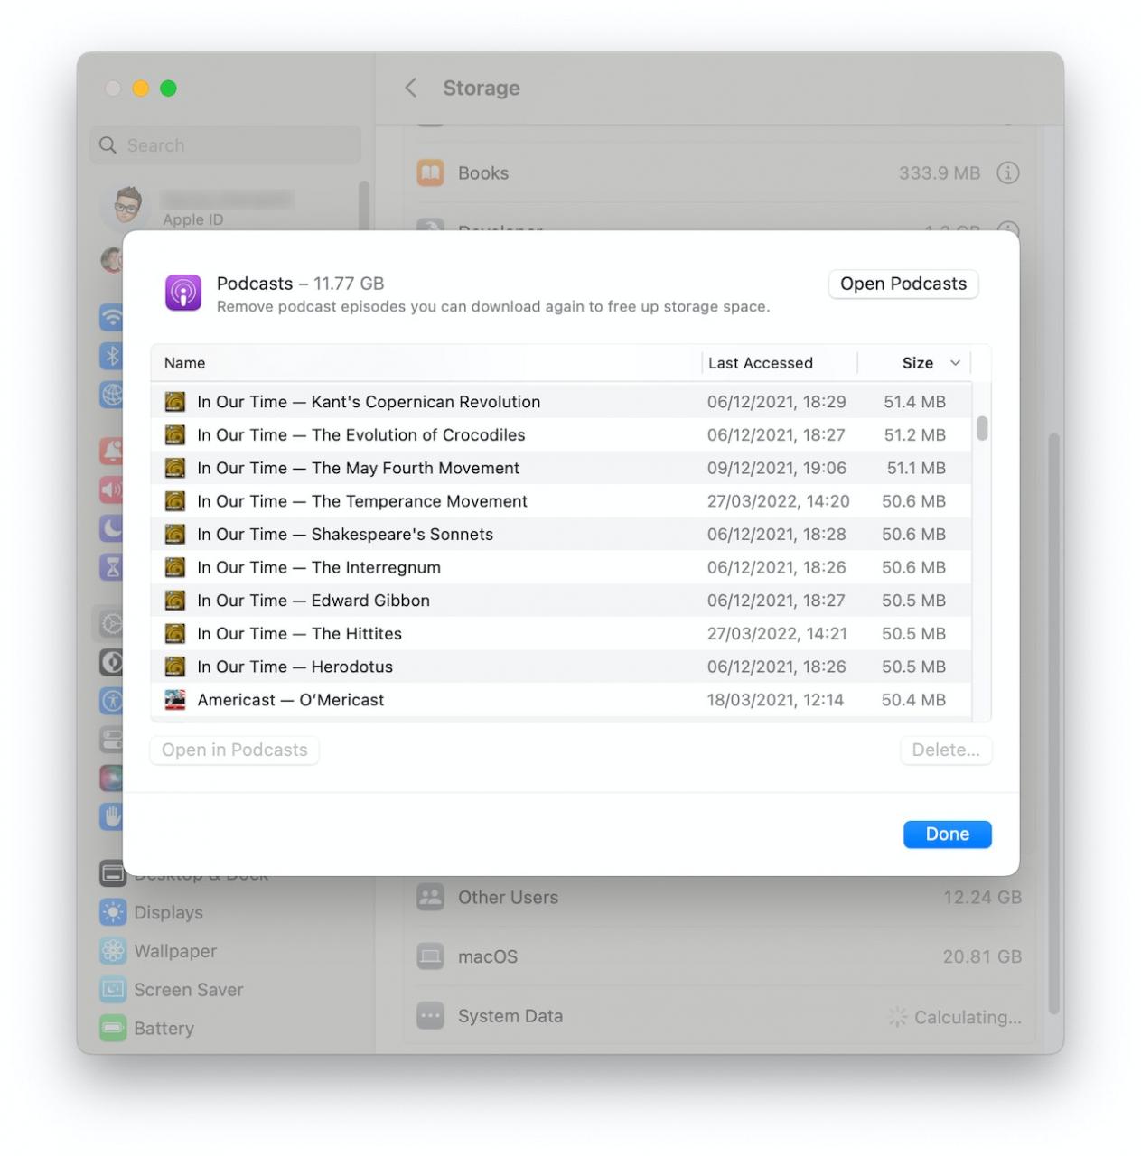The image size is (1141, 1156).
Task: Click the Screen Saver icon in sidebar
Action: tap(113, 990)
